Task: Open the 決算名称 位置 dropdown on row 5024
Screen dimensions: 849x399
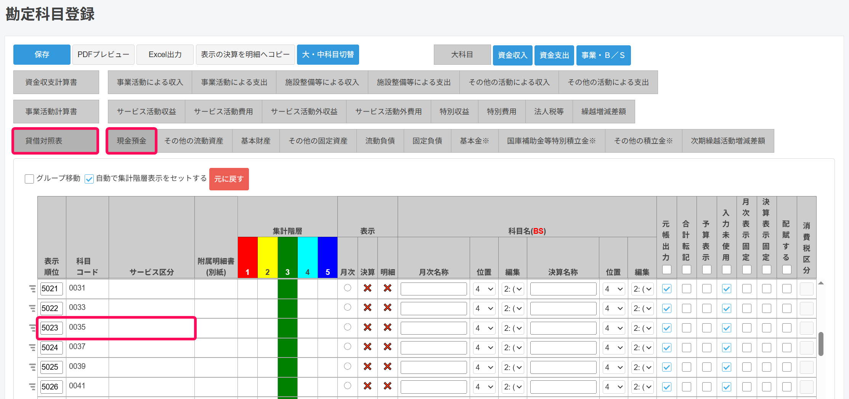Action: pyautogui.click(x=613, y=347)
